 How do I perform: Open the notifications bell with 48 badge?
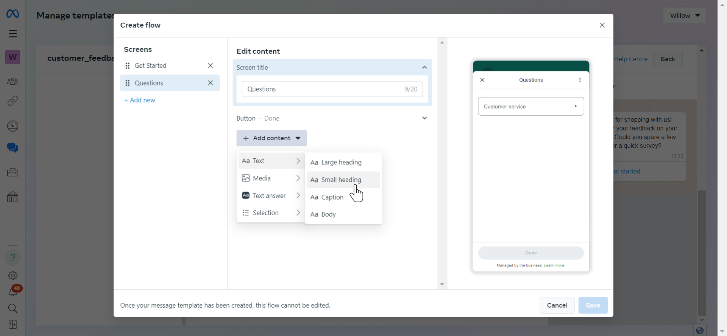(13, 291)
